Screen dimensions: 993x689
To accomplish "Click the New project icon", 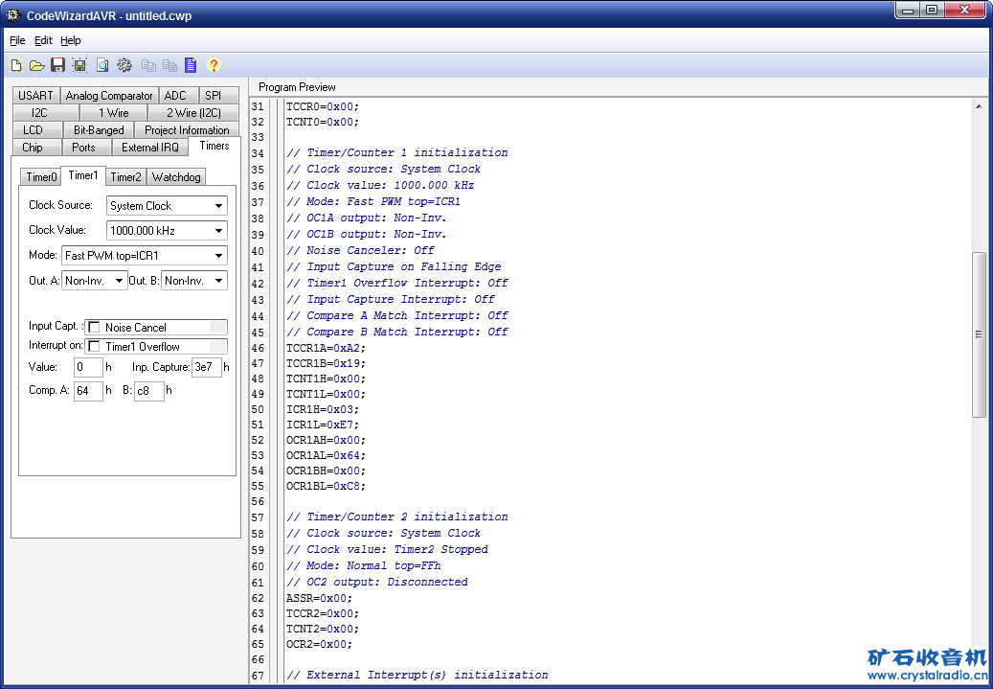I will (16, 65).
